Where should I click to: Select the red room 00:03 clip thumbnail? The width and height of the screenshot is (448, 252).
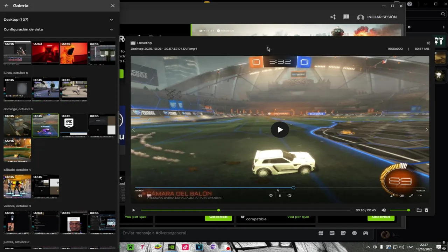[x=45, y=53]
